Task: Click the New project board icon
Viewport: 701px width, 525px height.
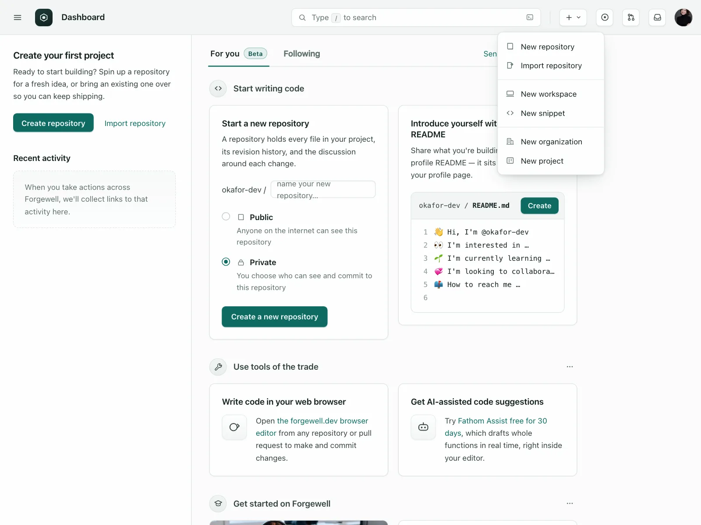Action: click(510, 161)
